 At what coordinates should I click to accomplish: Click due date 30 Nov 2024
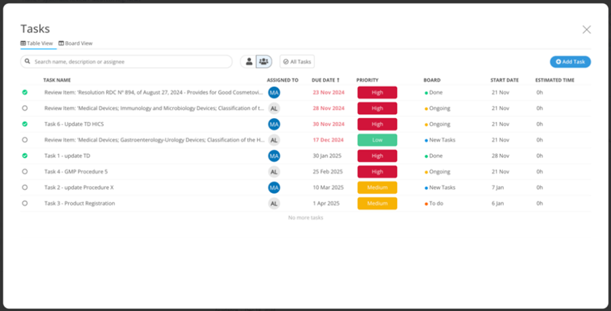point(329,124)
